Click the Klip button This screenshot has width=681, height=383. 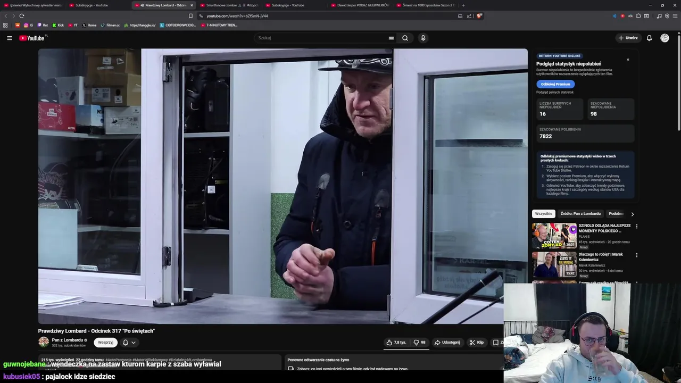click(477, 343)
